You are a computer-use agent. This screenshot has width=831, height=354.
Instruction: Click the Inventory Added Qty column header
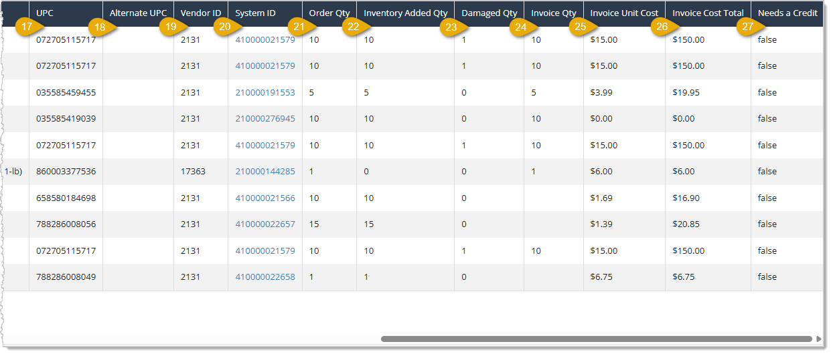[x=406, y=13]
